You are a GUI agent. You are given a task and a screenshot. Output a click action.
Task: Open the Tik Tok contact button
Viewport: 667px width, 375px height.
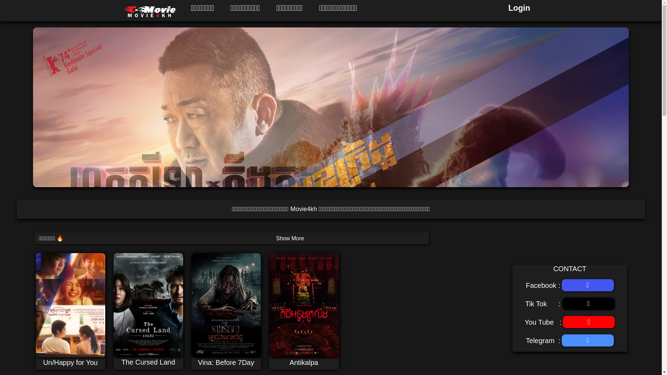pos(588,304)
